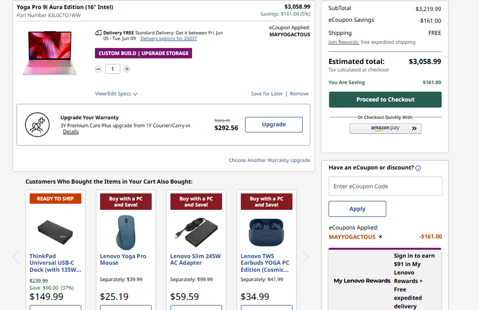
Task: Decrease quantity with the minus icon
Action: pos(98,69)
